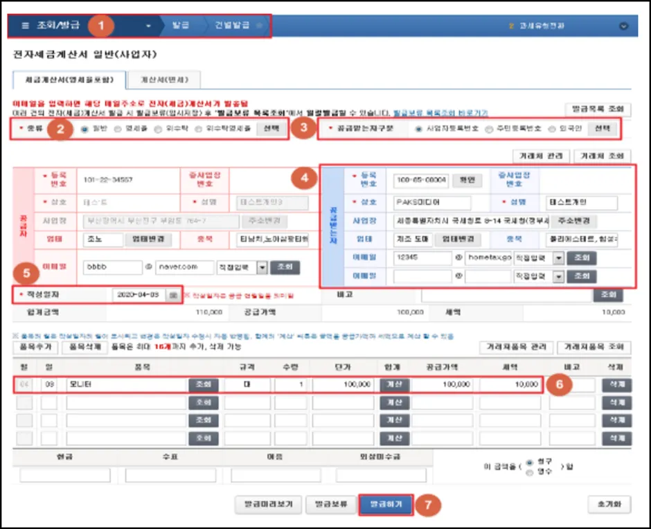Screen dimensions: 651x529
Task: Select the 위수탁영세율 radio button
Action: pos(199,129)
